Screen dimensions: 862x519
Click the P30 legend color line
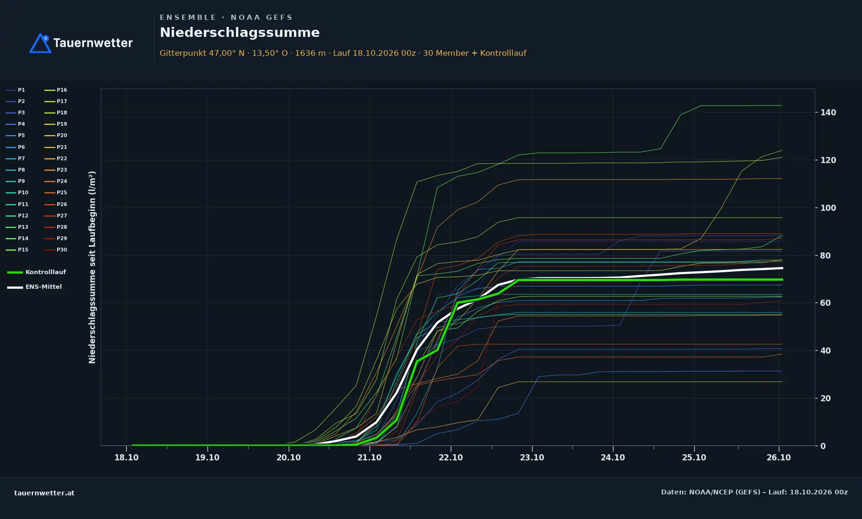50,250
